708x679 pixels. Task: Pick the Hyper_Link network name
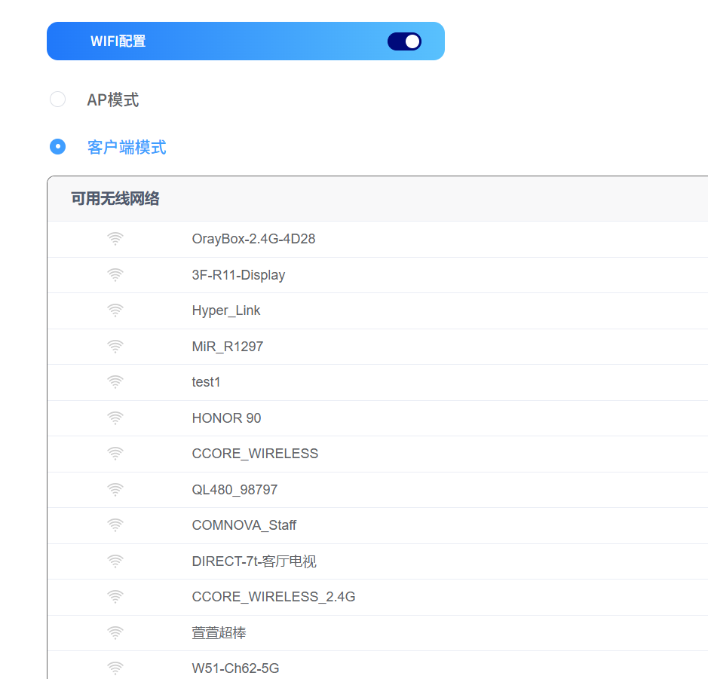225,310
